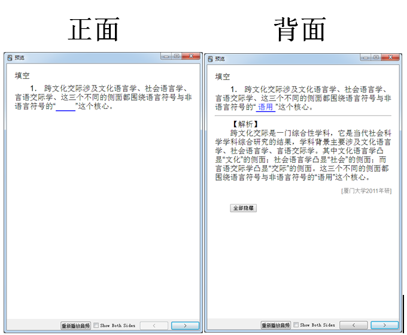407x335 pixels.
Task: Enable Show Both Sides in back-side preview window
Action: (296, 325)
